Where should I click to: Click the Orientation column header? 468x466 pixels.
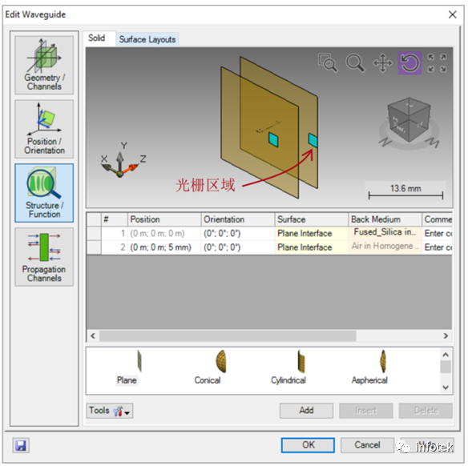[238, 219]
